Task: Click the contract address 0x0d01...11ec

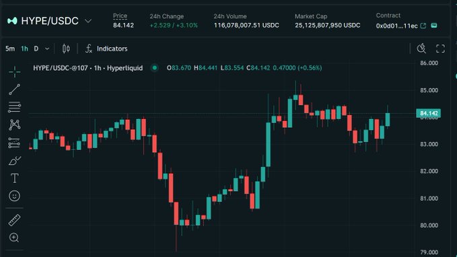Action: [x=396, y=26]
